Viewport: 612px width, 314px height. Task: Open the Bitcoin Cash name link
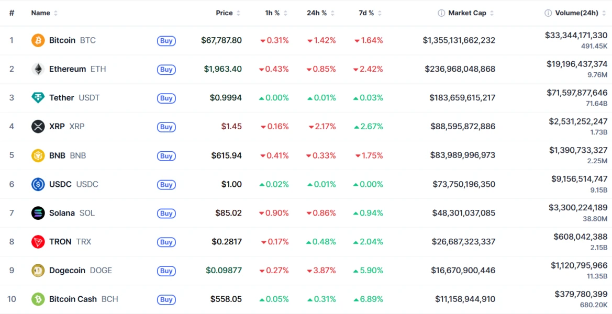coord(73,299)
